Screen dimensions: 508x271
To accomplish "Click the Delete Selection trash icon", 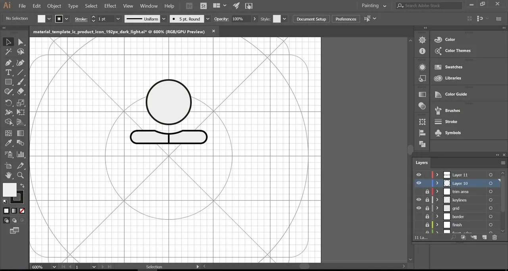I will pos(495,237).
